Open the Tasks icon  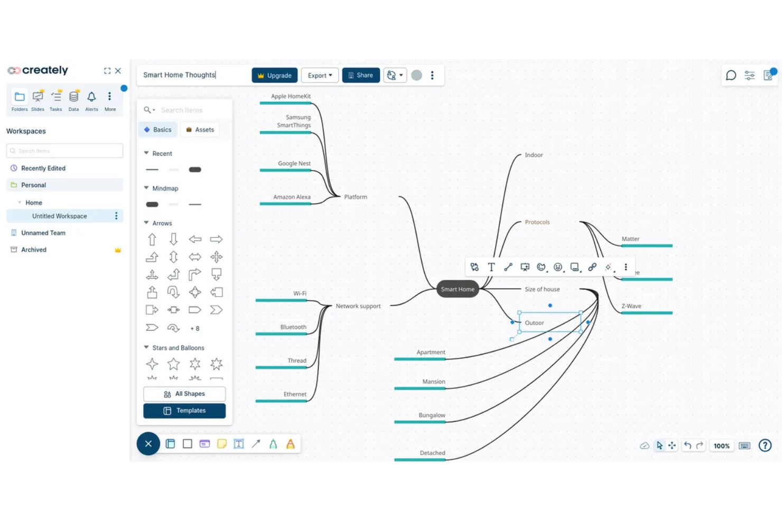[x=55, y=97]
